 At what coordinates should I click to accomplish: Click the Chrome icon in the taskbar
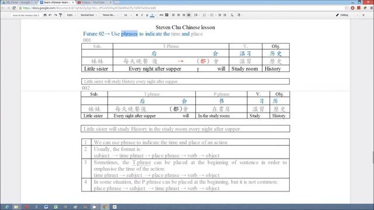[x=105, y=207]
